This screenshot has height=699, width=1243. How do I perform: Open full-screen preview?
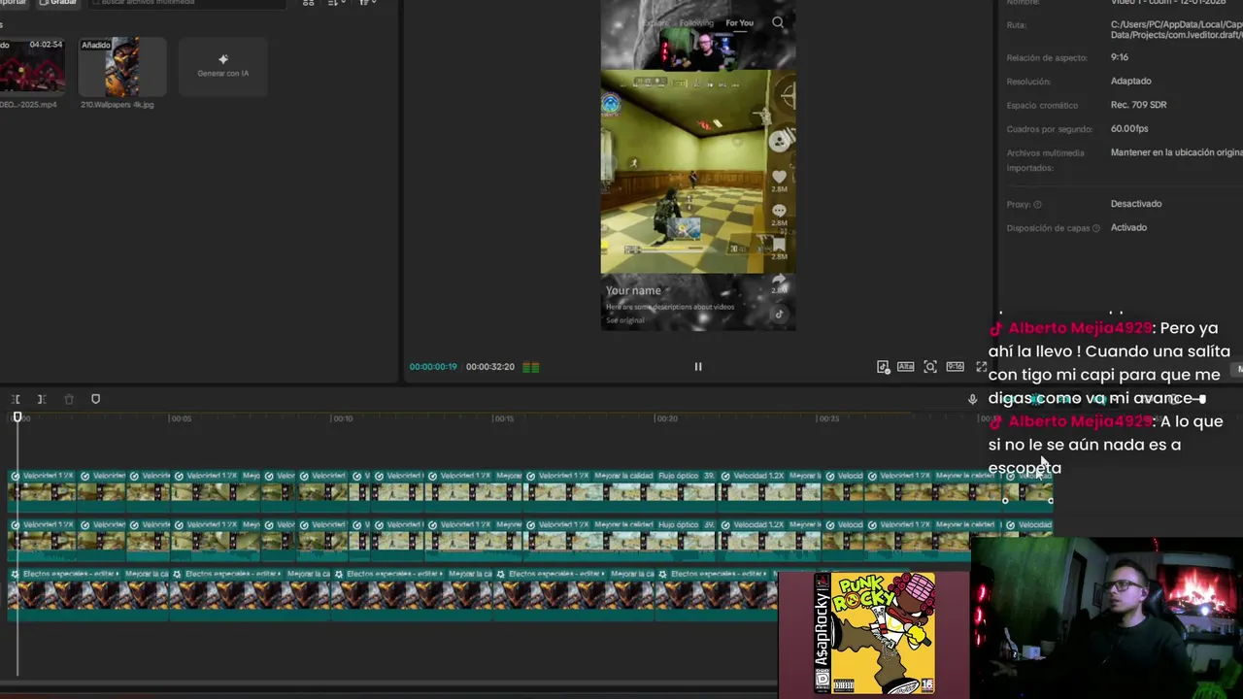pyautogui.click(x=981, y=367)
